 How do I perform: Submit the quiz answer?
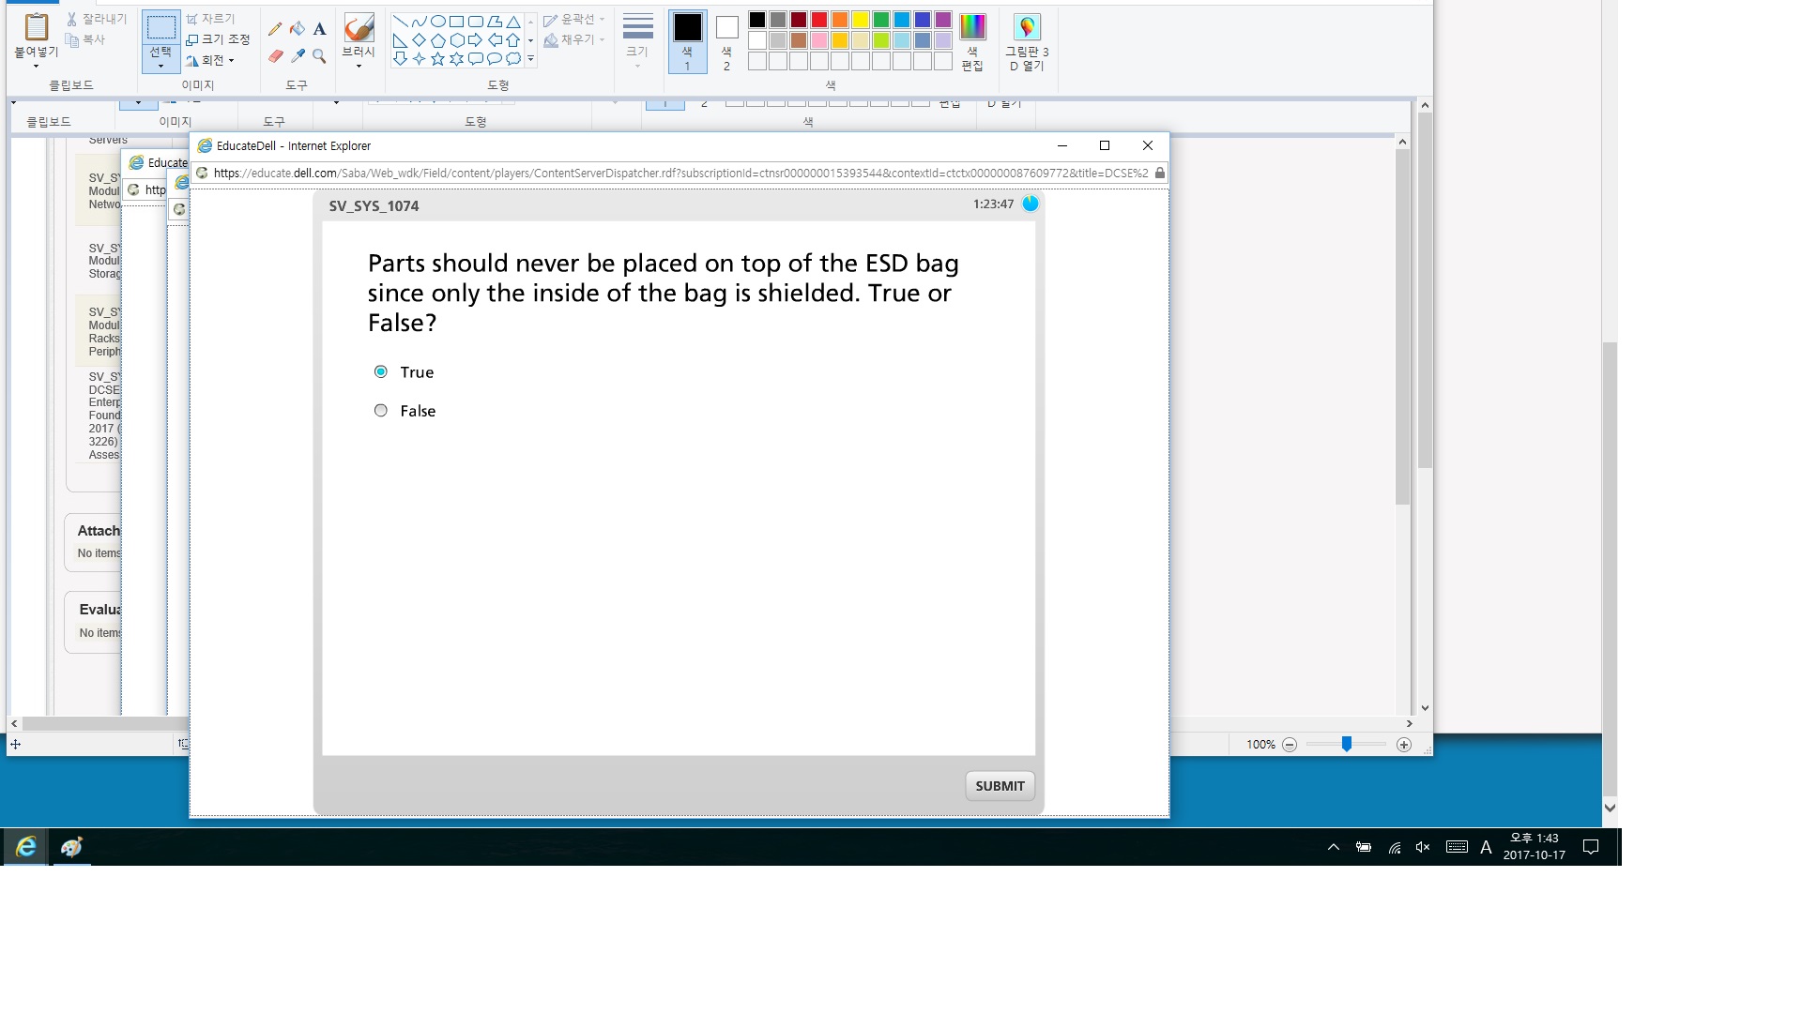(x=1000, y=786)
